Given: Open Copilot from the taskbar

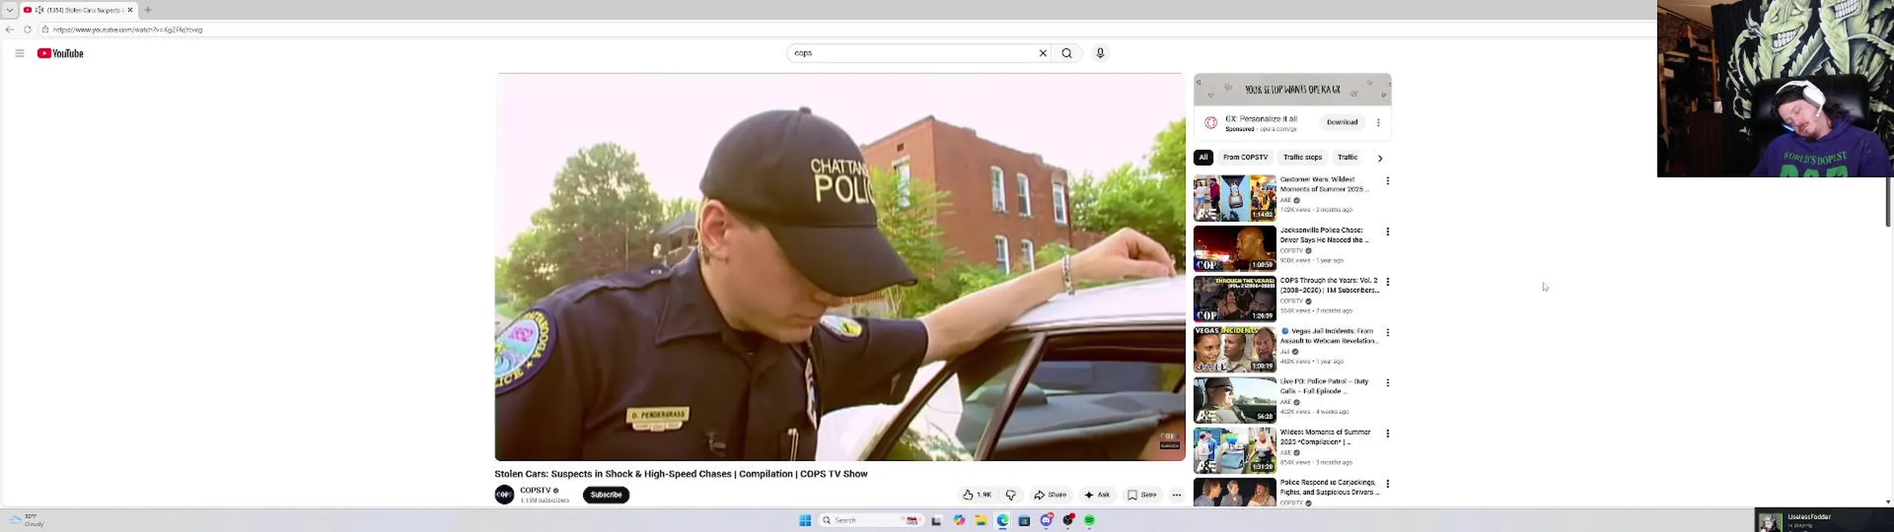Looking at the screenshot, I should (960, 521).
